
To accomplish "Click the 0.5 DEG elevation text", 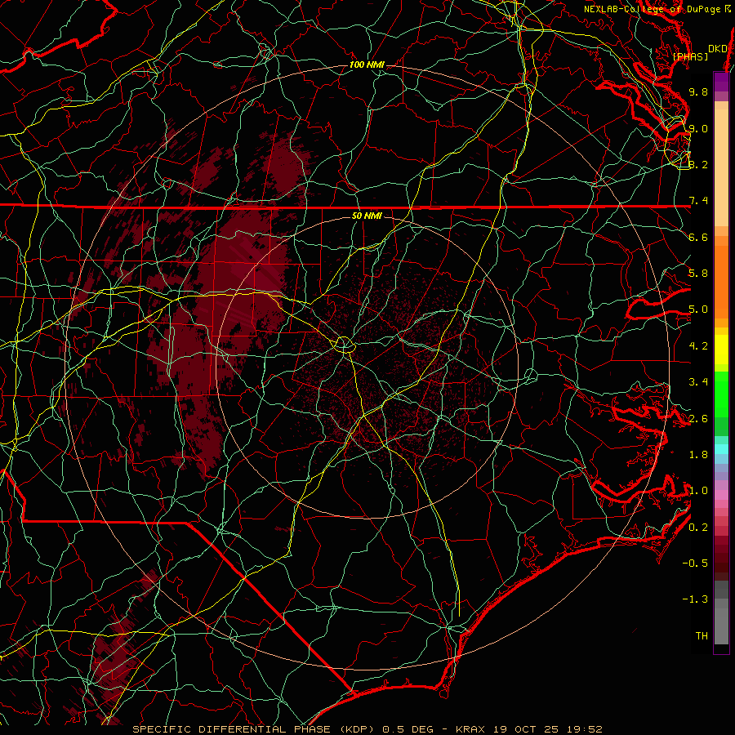I will [x=408, y=729].
